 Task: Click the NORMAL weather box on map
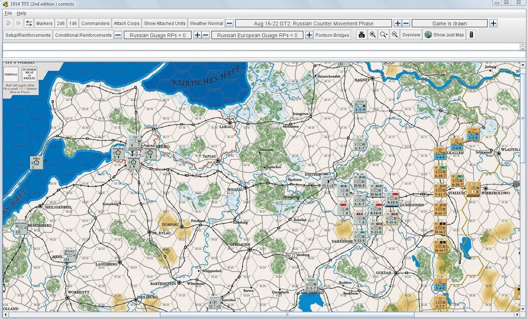[x=11, y=75]
